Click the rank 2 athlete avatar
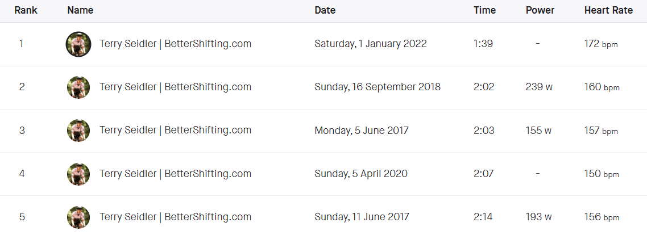The image size is (647, 235). [78, 87]
